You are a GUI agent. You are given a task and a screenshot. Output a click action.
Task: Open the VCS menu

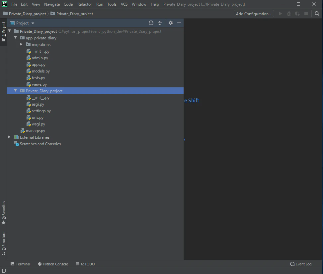[x=124, y=4]
